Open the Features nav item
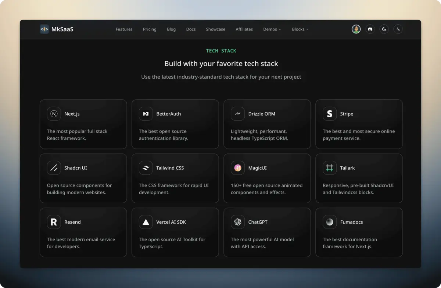The height and width of the screenshot is (288, 441). [124, 29]
